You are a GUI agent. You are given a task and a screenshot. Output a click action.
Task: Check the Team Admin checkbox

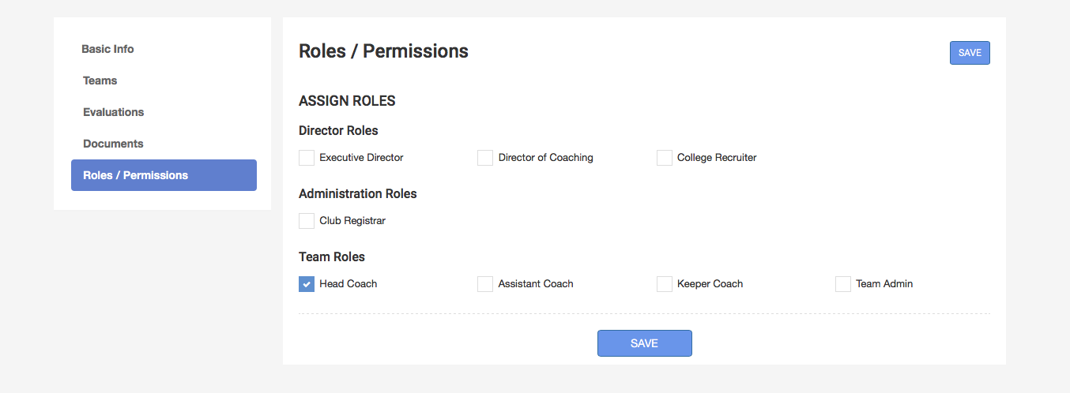[x=843, y=284]
